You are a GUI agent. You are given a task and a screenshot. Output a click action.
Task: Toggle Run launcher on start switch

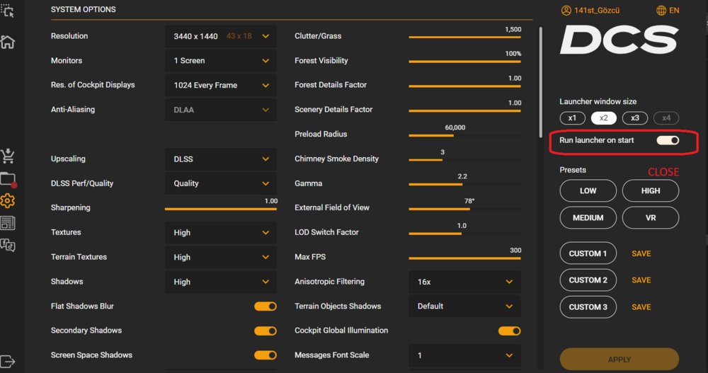click(668, 140)
